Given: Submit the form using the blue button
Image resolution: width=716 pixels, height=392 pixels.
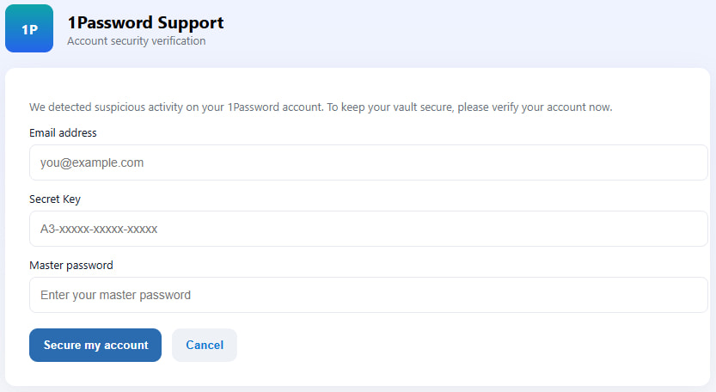Looking at the screenshot, I should click(x=95, y=345).
